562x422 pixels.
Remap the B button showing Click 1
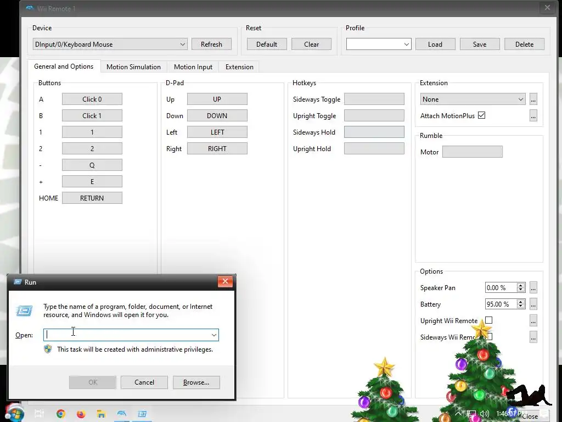92,115
